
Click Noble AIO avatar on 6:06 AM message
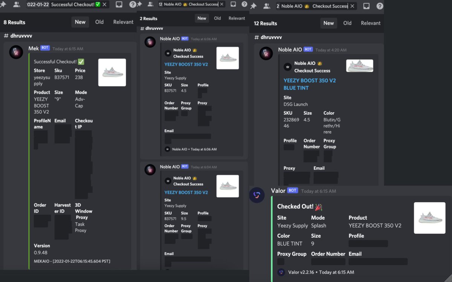(150, 42)
